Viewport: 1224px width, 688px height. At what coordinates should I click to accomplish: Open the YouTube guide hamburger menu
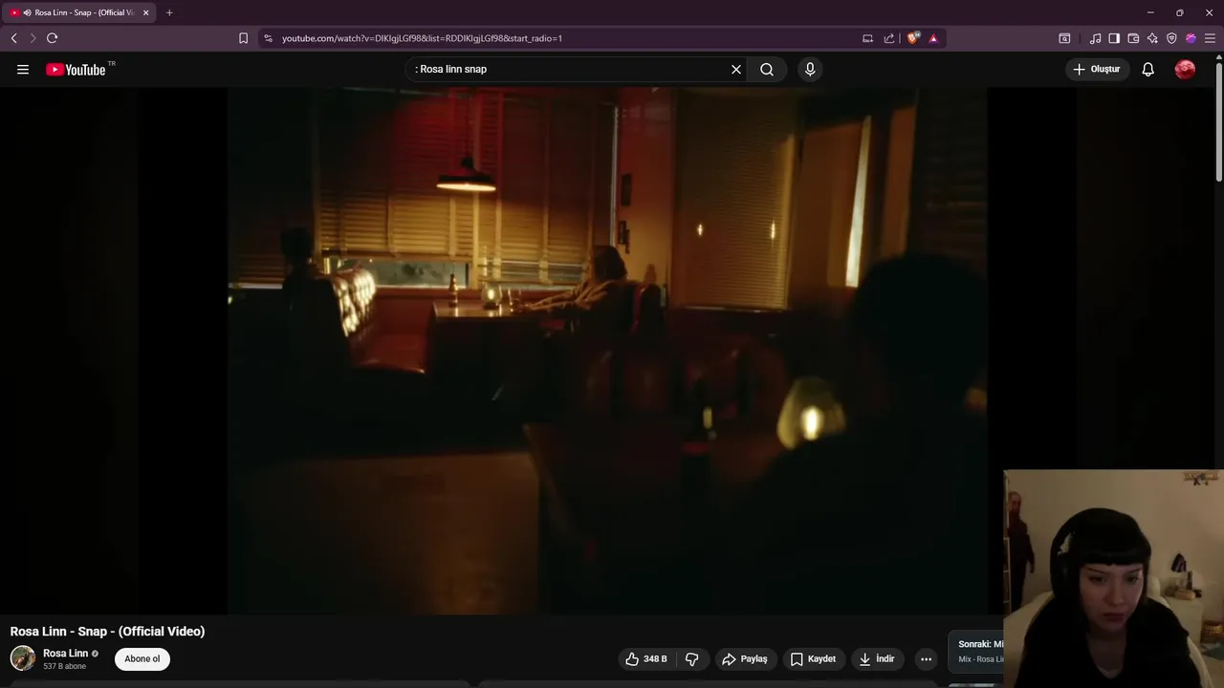[23, 69]
